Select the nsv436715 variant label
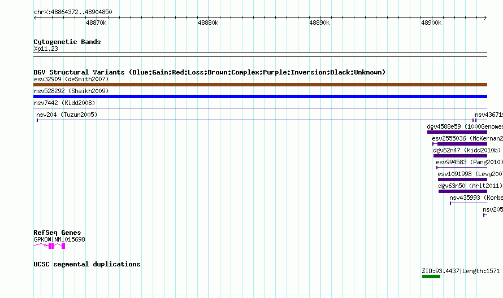 coord(489,115)
